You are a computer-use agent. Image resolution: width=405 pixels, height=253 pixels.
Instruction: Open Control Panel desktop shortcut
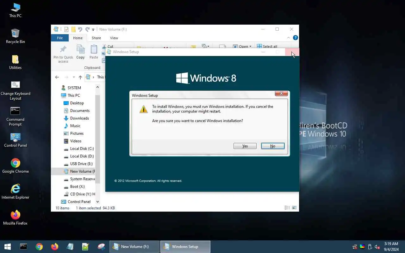15,140
